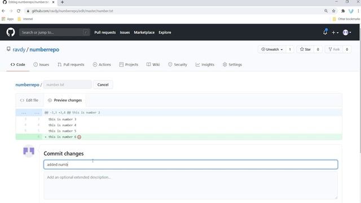361x203 pixels.
Task: Focus the Search or jump to field
Action: point(55,32)
